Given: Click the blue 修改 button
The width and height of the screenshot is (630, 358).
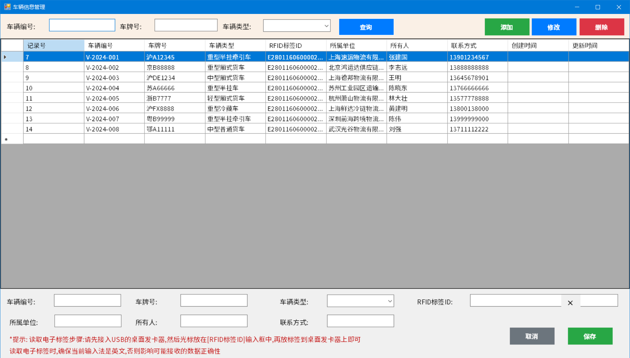Looking at the screenshot, I should coord(554,27).
